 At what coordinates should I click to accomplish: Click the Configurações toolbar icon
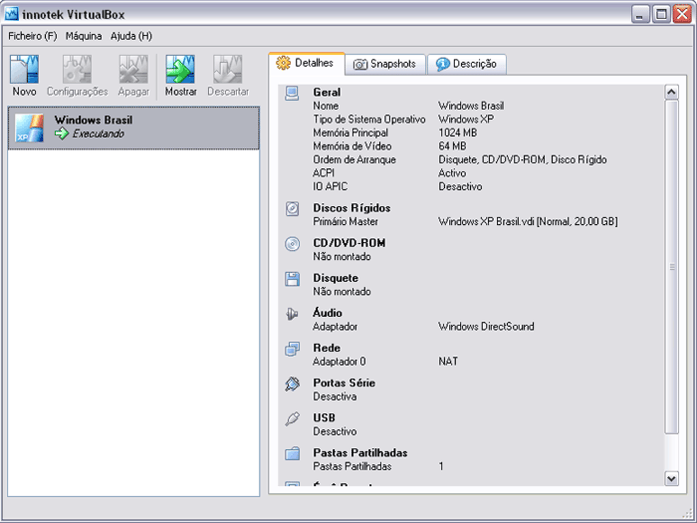(77, 69)
